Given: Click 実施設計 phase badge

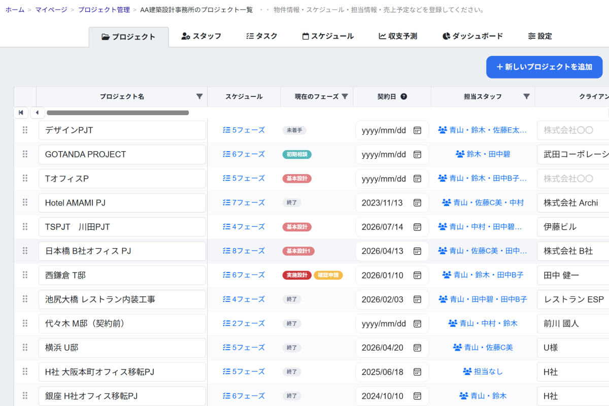Looking at the screenshot, I should pos(297,275).
